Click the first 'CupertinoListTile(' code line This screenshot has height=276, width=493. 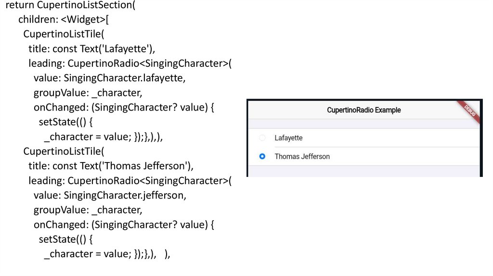[x=64, y=34]
